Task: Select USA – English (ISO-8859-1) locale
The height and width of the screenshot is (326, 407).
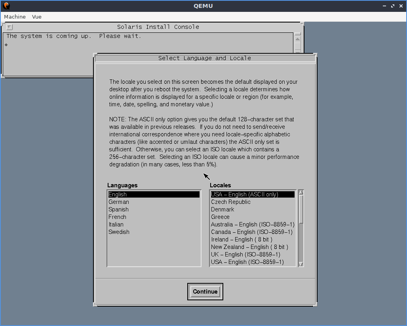Action: [x=253, y=262]
